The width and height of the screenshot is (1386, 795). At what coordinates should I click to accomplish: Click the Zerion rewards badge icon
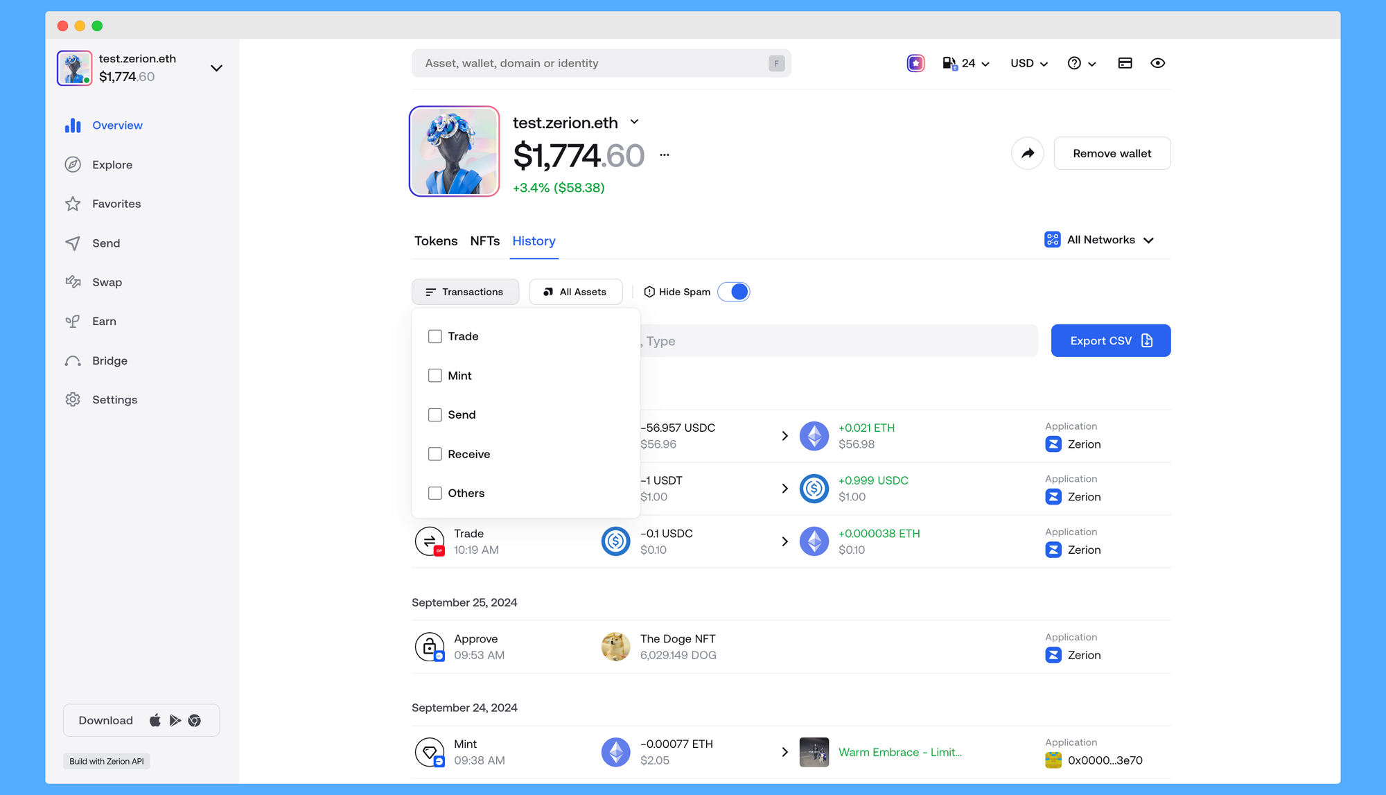coord(915,63)
